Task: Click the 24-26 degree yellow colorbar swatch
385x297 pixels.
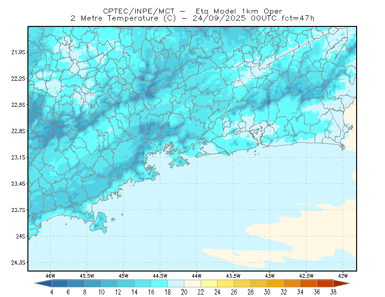Action: click(226, 284)
